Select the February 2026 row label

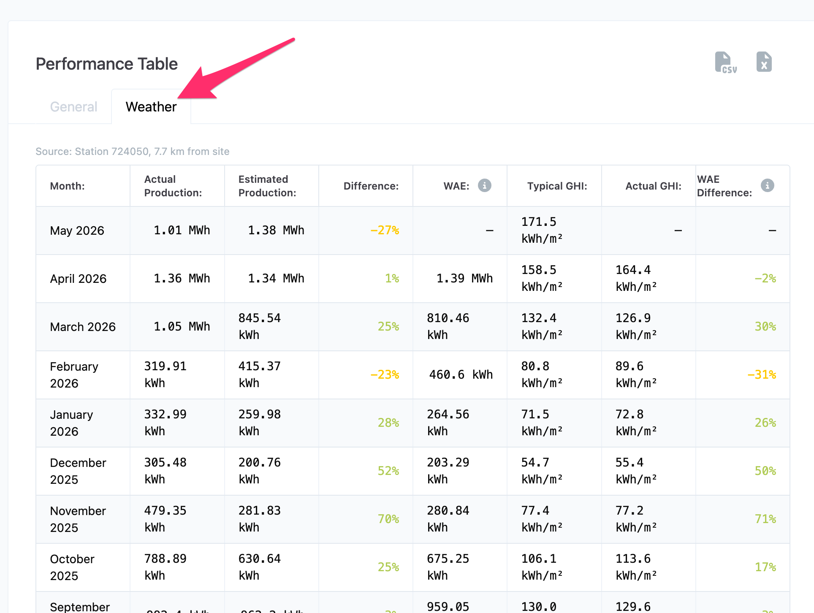[74, 375]
